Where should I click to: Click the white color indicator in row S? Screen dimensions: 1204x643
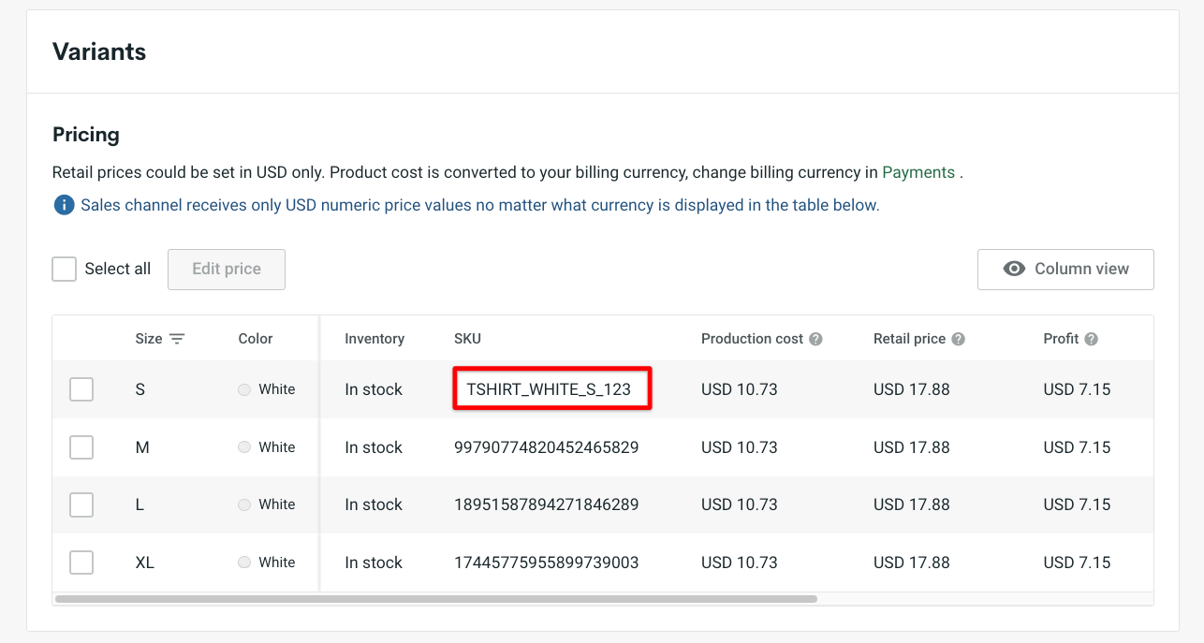coord(242,388)
